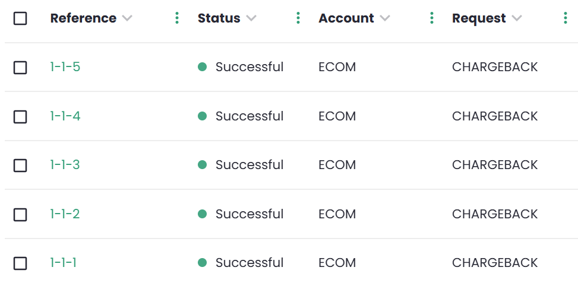
Task: Expand the Reference column sort chevron
Action: 127,18
